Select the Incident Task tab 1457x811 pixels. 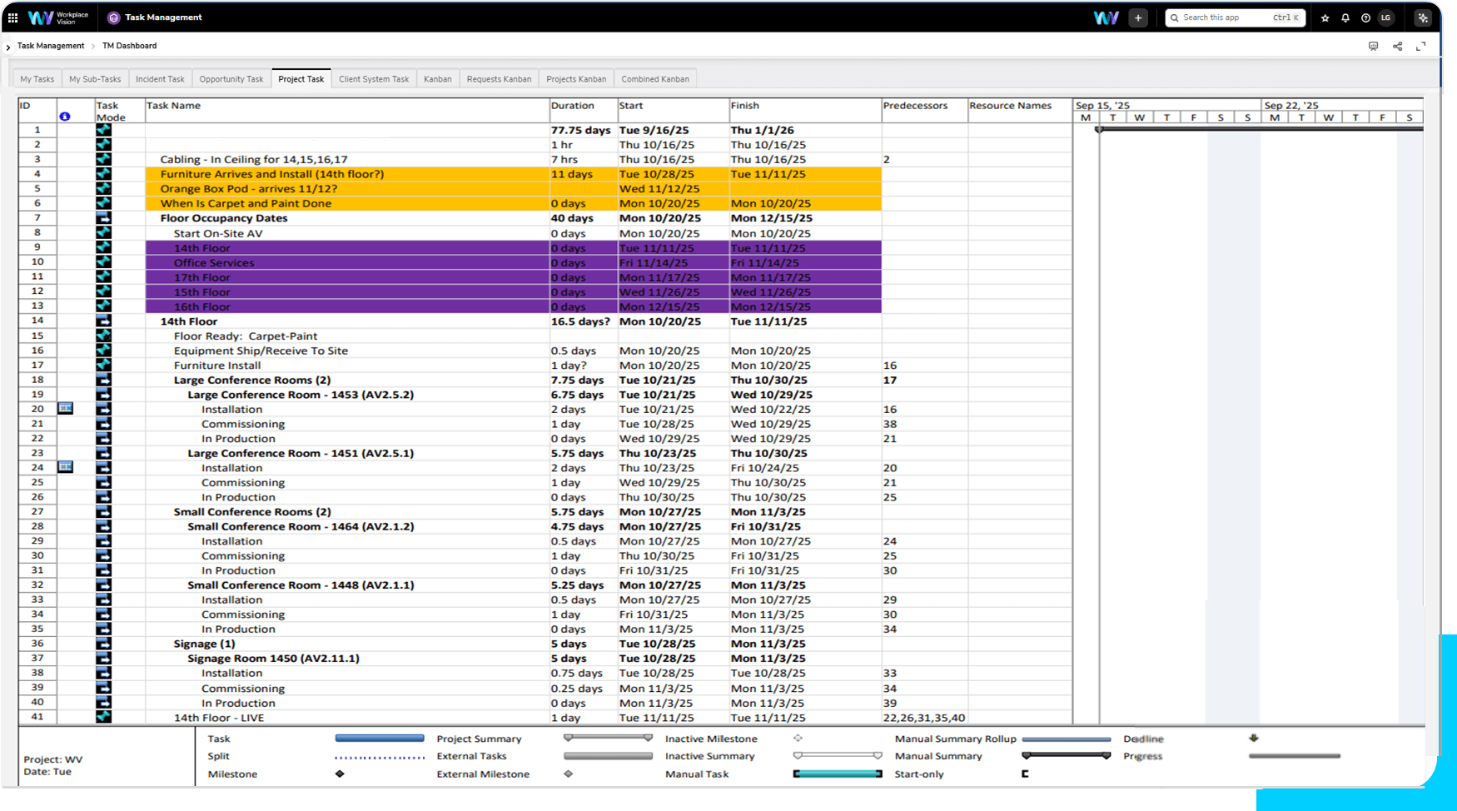(x=160, y=79)
